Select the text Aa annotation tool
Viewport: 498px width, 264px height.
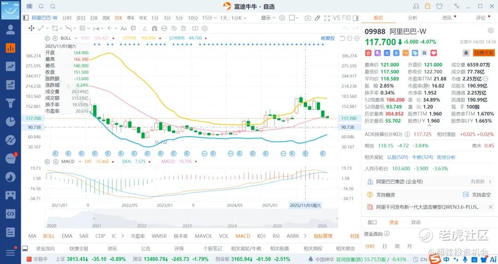(x=124, y=28)
